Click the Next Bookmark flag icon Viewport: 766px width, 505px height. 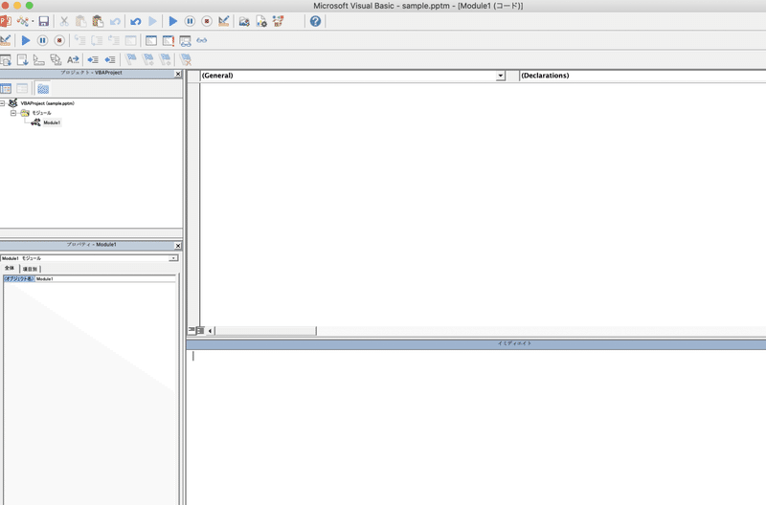(x=148, y=59)
